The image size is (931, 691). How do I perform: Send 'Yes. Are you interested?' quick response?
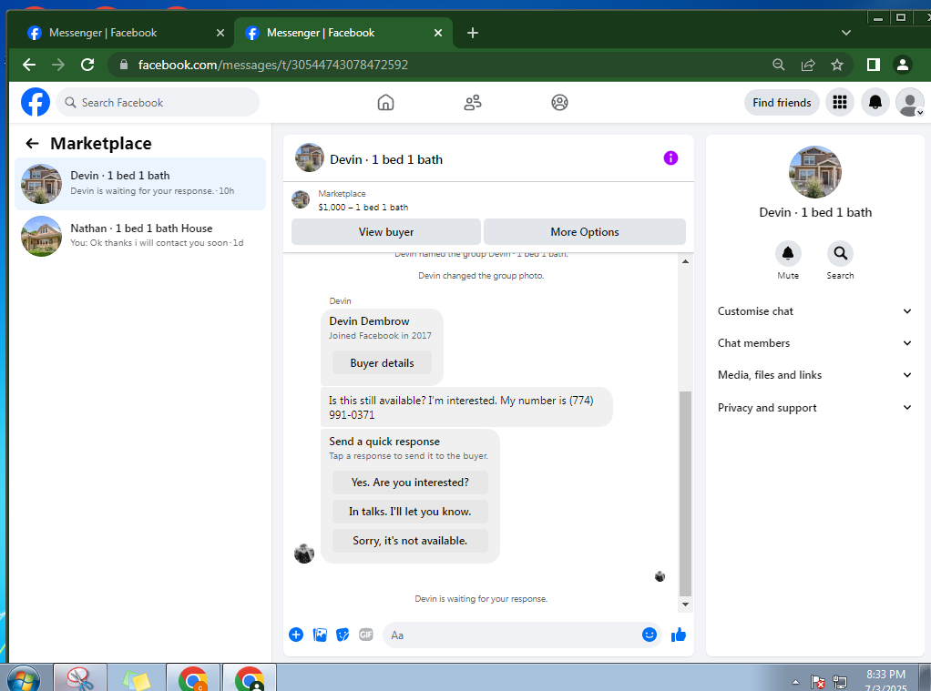click(410, 482)
